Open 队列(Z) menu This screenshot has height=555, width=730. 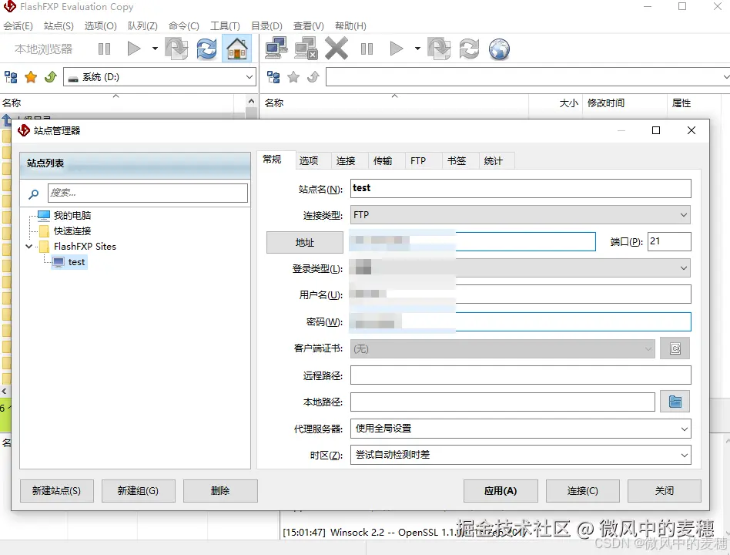tap(142, 26)
